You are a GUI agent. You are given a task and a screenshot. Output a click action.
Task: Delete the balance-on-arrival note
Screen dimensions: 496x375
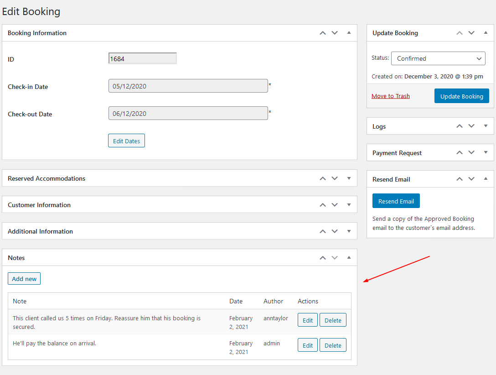click(333, 345)
